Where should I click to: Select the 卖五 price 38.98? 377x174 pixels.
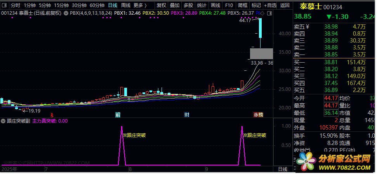(x=331, y=27)
